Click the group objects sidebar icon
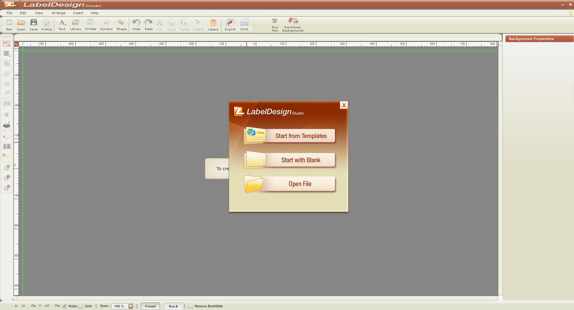This screenshot has height=310, width=574. [x=7, y=63]
